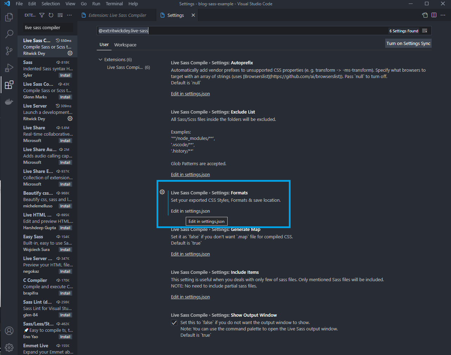The height and width of the screenshot is (355, 451).
Task: Clear settings search input icon
Action: pos(425,31)
